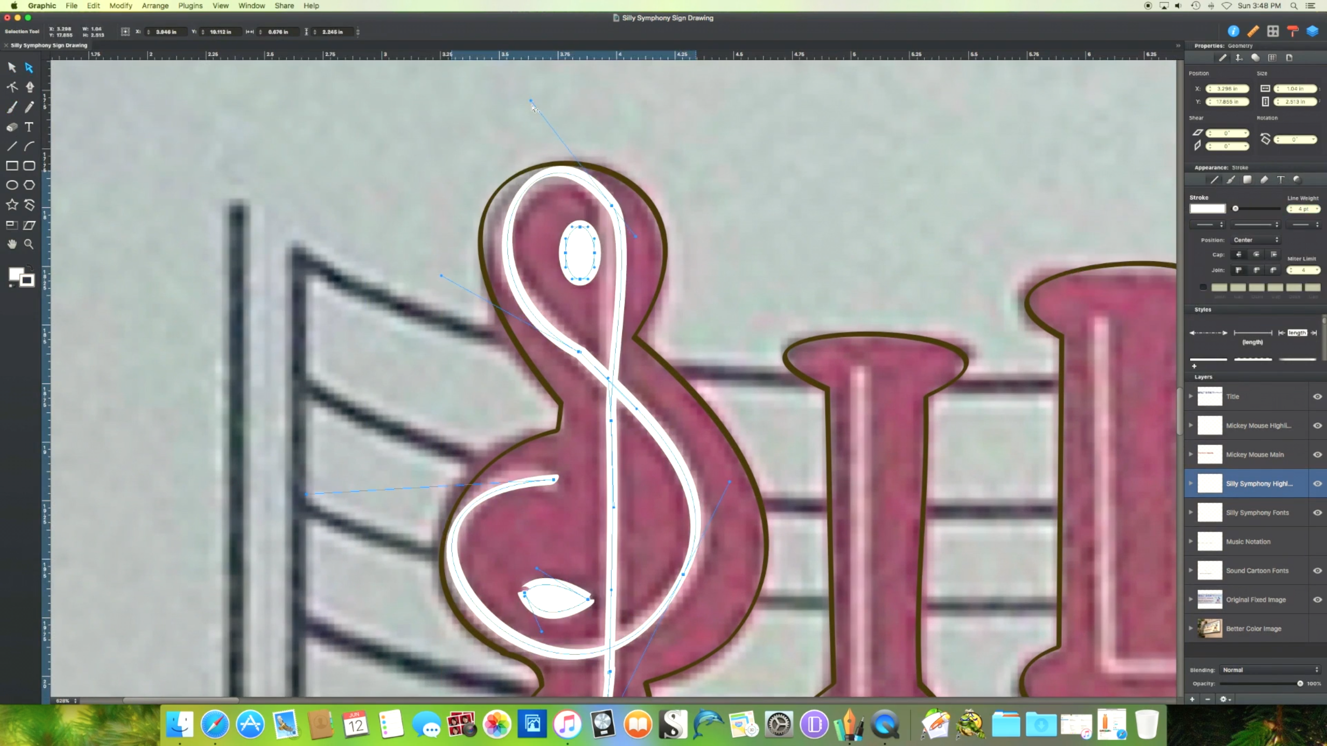Select the Arc tool
The width and height of the screenshot is (1327, 746).
point(30,146)
